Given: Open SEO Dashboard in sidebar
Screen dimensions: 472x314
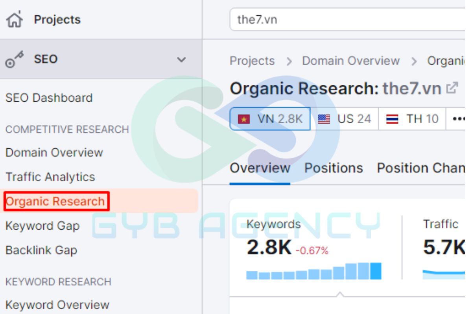Looking at the screenshot, I should coord(49,98).
